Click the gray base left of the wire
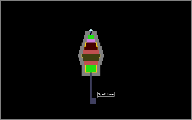The image size is (192, 120). 86,74
